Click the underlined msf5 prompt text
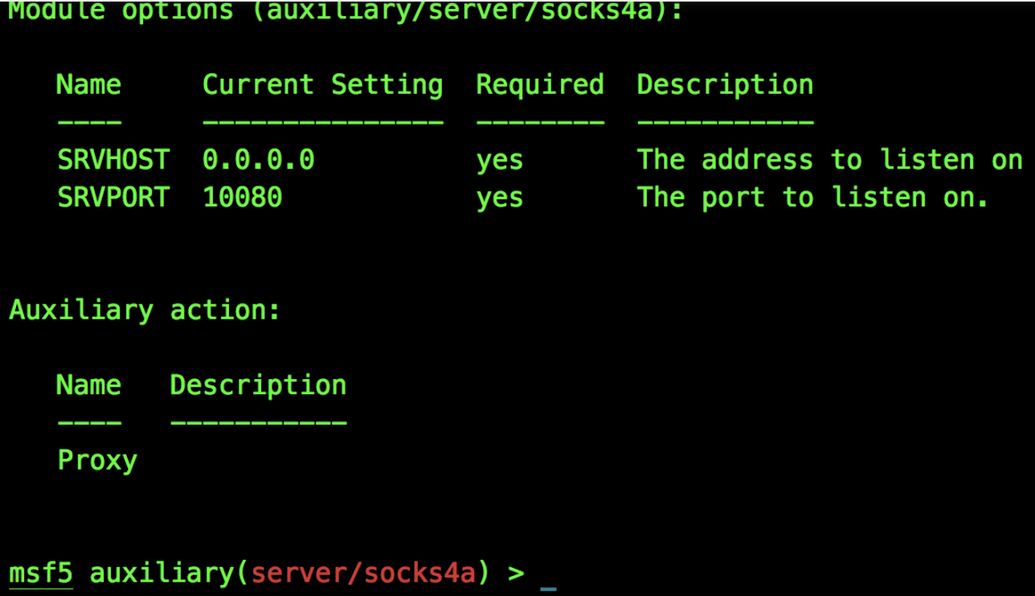The height and width of the screenshot is (596, 1035). [x=41, y=574]
